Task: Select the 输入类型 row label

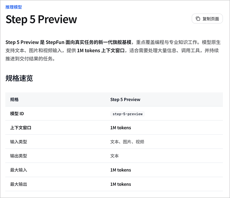Action: pos(19,142)
